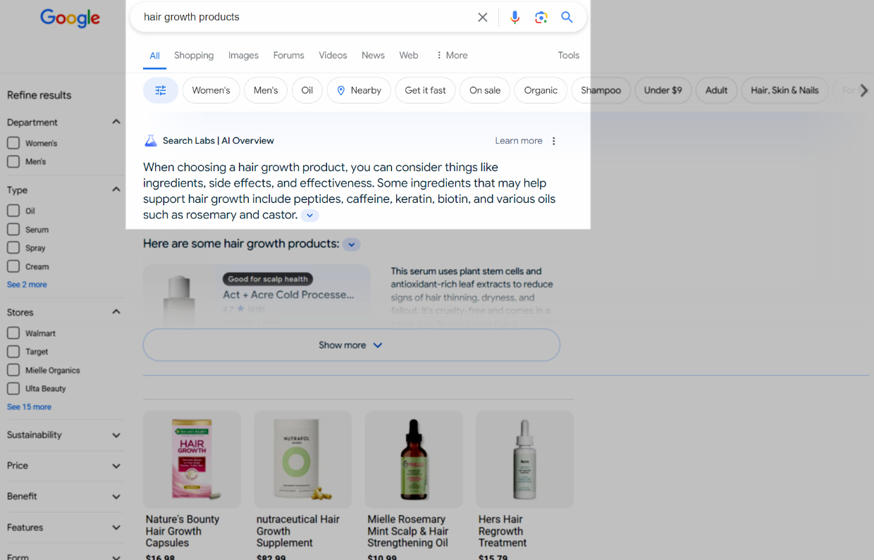Open the Videos tab

(333, 55)
